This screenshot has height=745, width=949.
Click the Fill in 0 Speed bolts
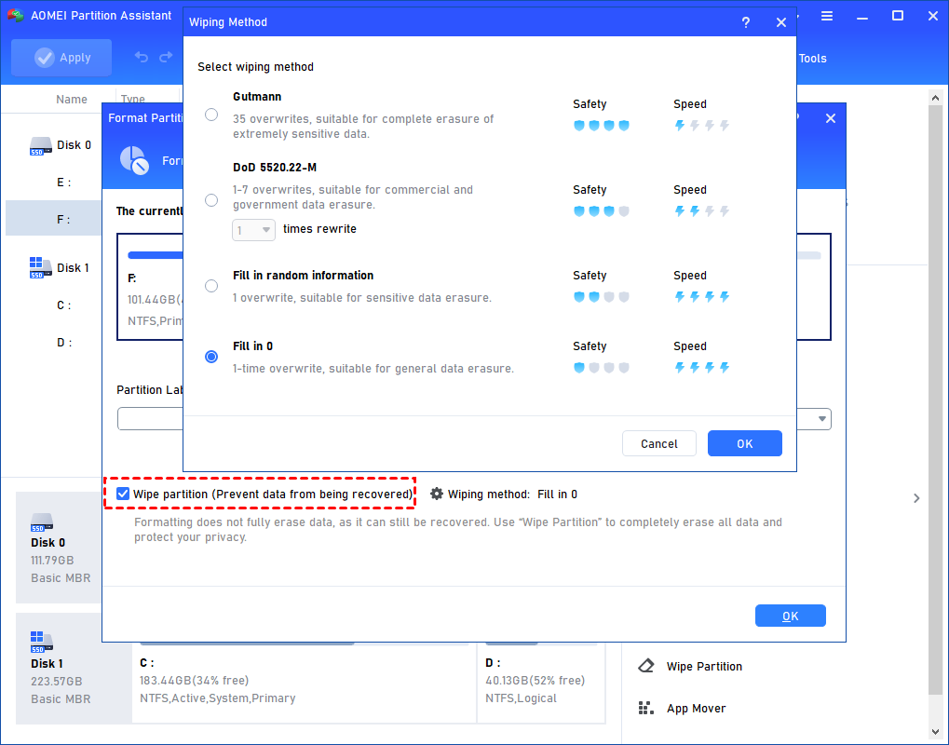click(x=701, y=367)
